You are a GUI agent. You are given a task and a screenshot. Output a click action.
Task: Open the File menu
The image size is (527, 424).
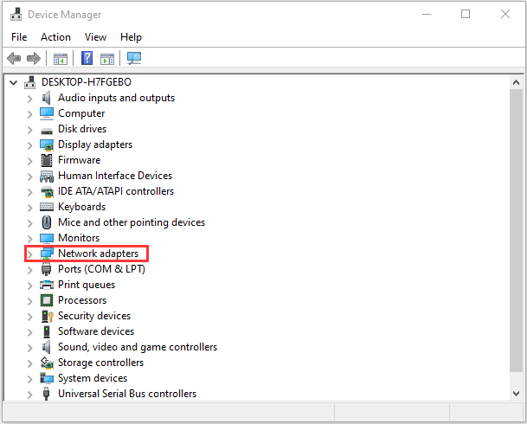tap(19, 37)
